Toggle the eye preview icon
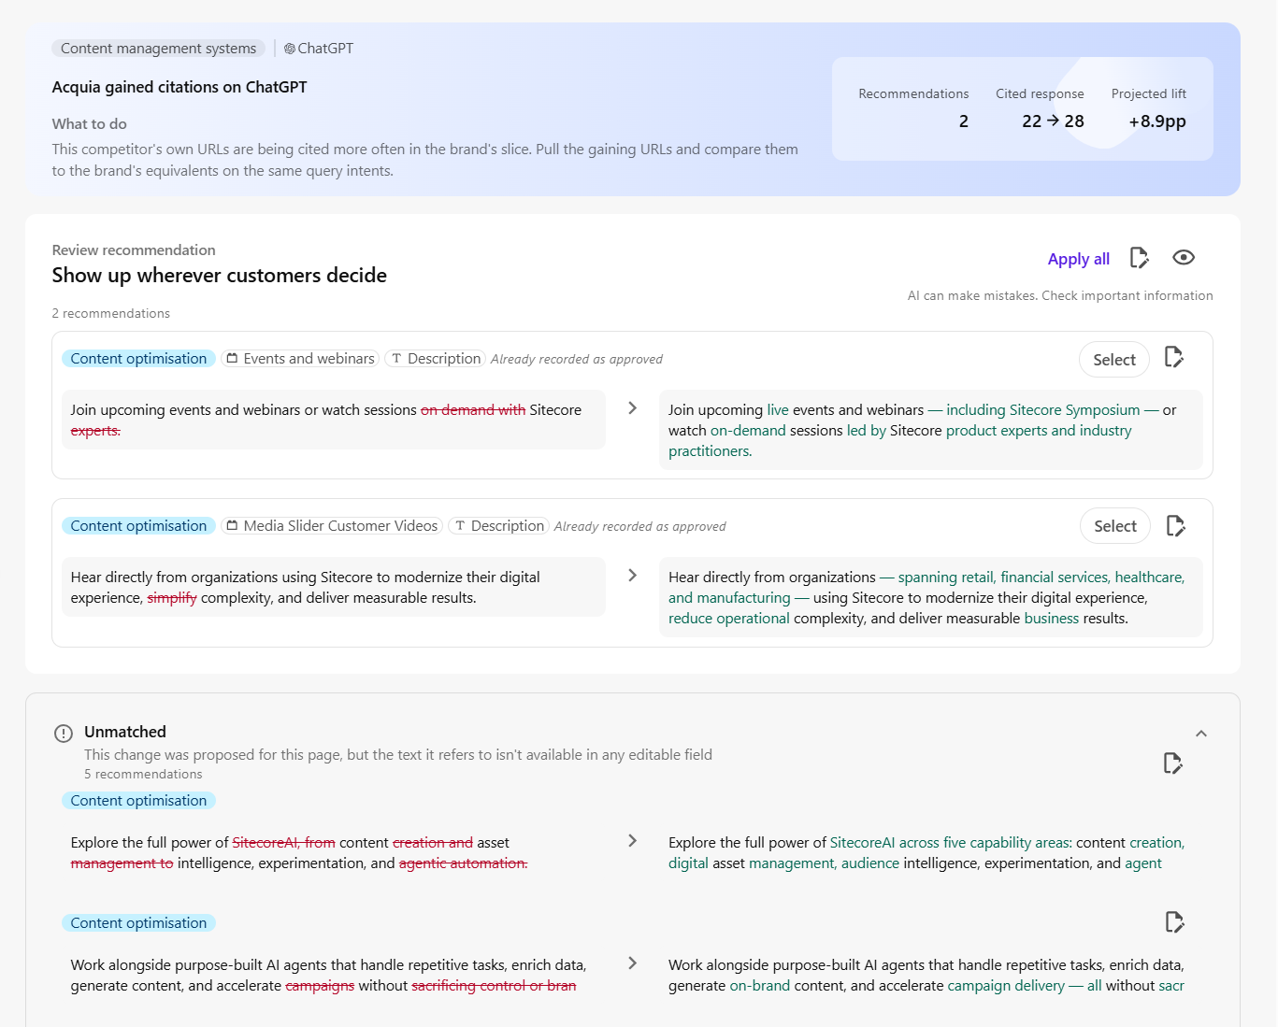This screenshot has height=1027, width=1278. click(1184, 258)
